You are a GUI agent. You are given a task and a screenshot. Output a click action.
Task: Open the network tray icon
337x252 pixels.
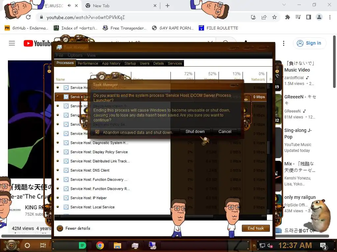262,245
